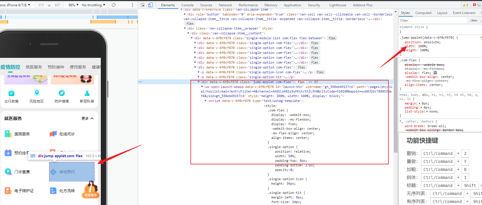Open the device toolbar more options menu
This screenshot has width=482, height=205.
(x=132, y=5)
